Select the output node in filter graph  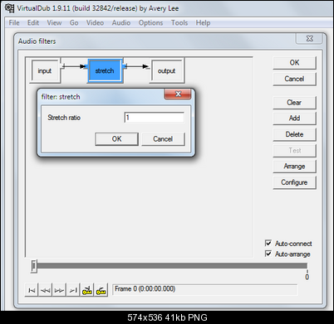(x=166, y=71)
